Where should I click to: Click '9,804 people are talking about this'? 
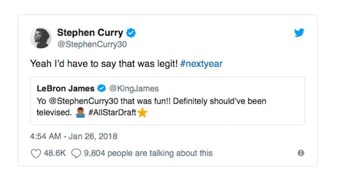tap(148, 153)
